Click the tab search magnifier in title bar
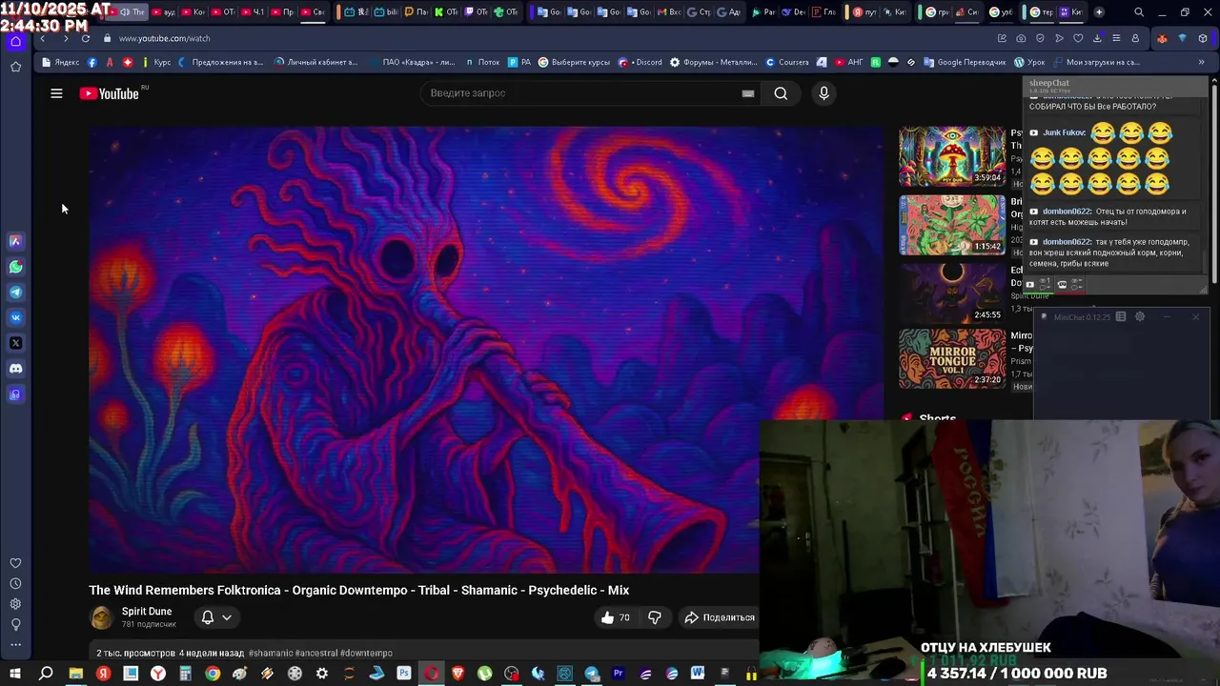The image size is (1220, 686). point(1139,12)
